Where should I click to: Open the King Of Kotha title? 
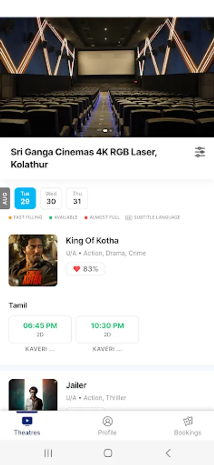(x=92, y=241)
